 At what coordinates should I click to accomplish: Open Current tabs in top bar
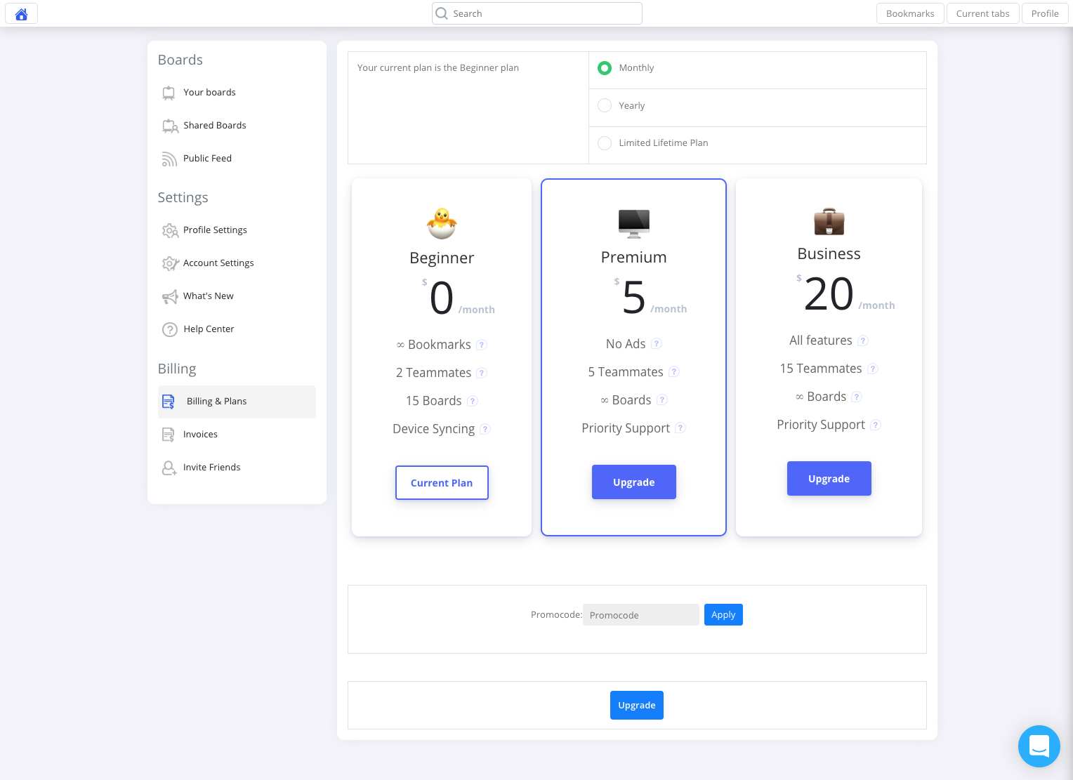982,13
